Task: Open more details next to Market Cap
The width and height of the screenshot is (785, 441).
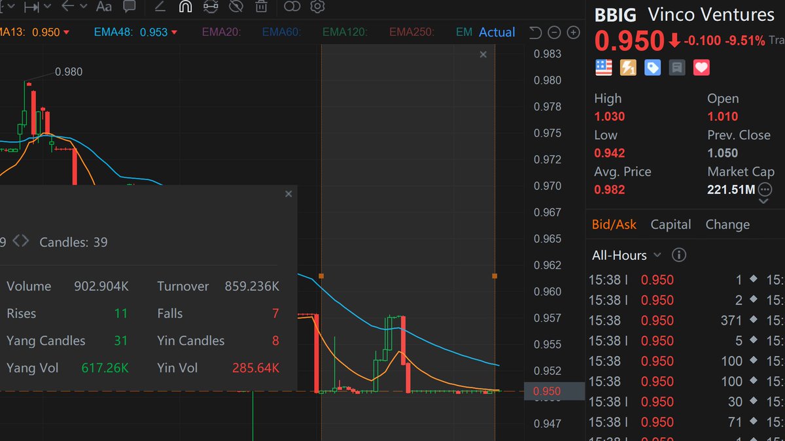Action: tap(765, 190)
